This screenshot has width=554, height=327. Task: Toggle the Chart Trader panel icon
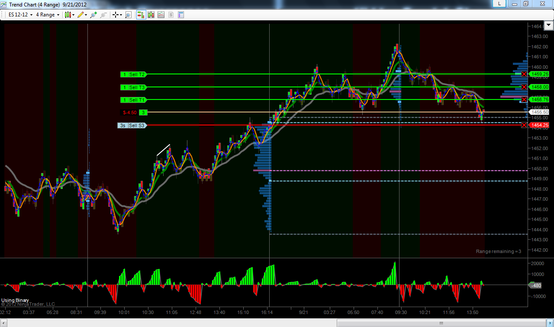click(141, 15)
